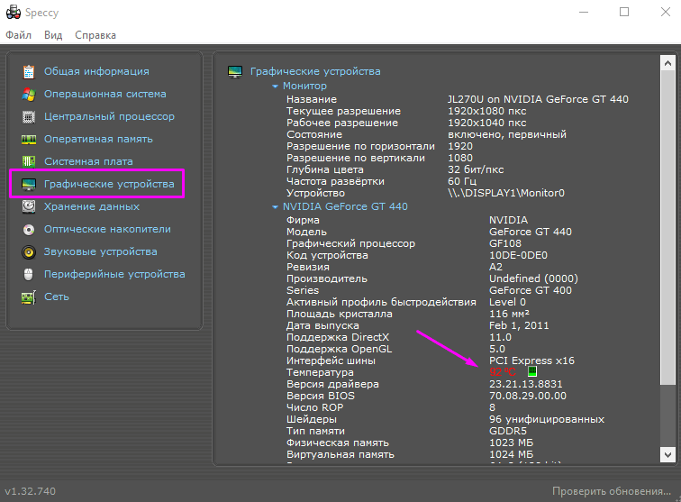This screenshot has height=502, width=681.
Task: Minimize the Speccy window
Action: (584, 13)
